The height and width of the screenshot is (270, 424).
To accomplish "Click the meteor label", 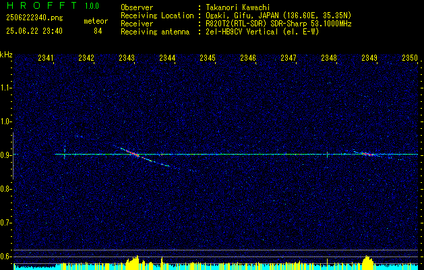I will tap(96, 21).
